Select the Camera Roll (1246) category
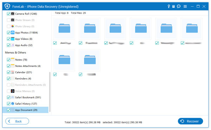 (x=26, y=14)
